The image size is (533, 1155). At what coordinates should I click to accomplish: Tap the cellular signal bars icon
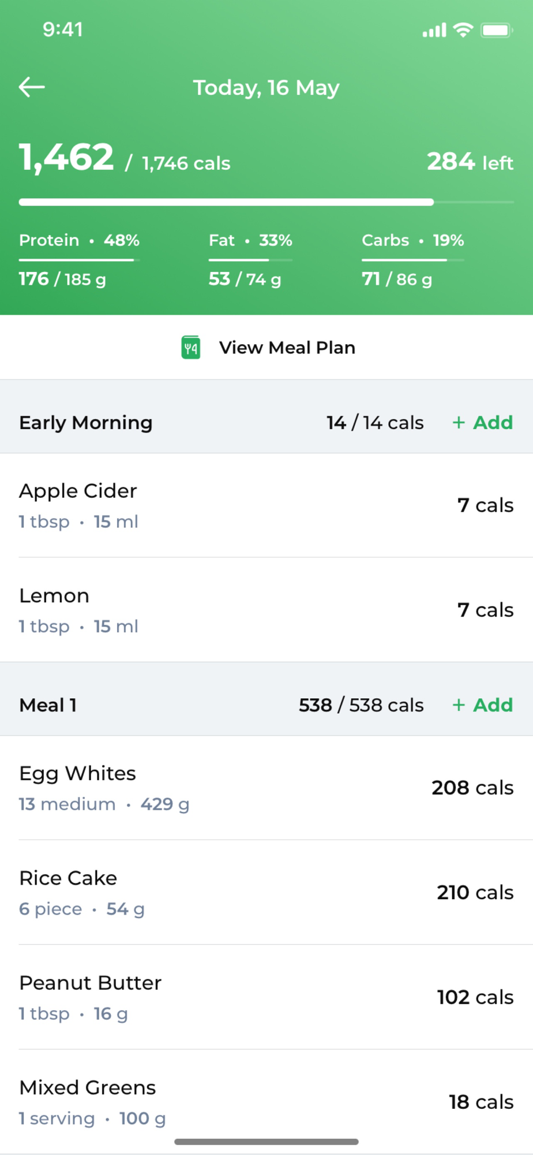pos(434,30)
